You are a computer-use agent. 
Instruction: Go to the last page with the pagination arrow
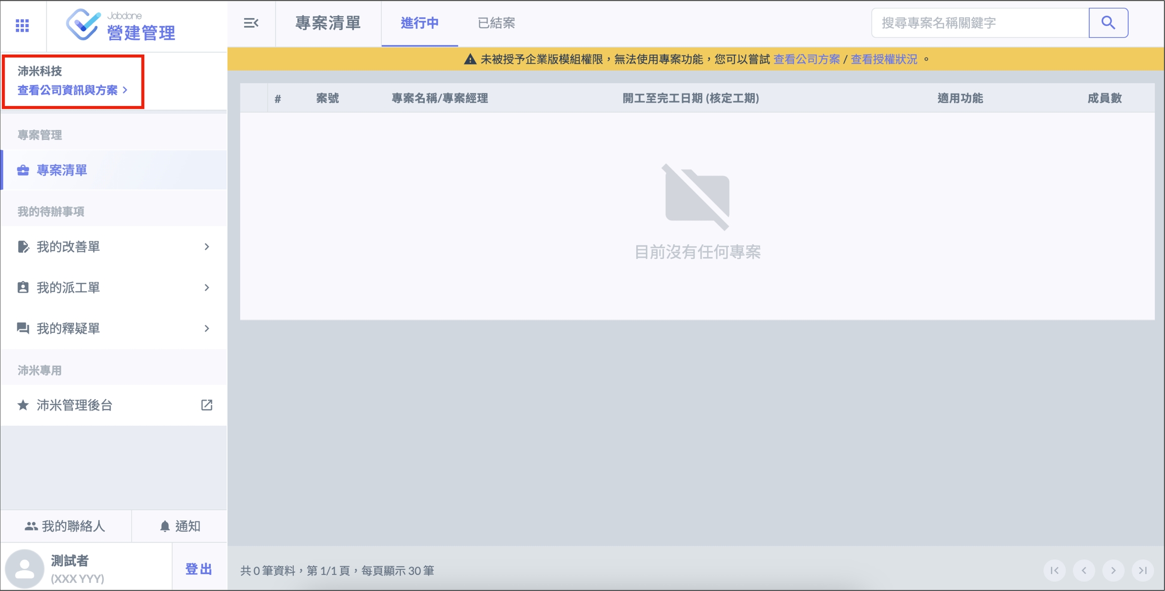pos(1142,571)
